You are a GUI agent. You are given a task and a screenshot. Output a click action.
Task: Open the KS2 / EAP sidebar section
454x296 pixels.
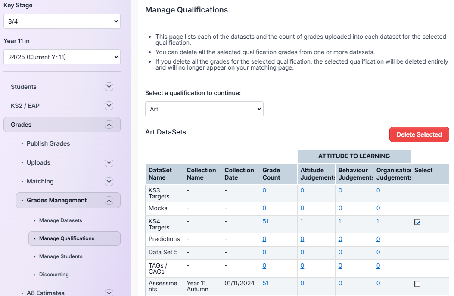click(x=25, y=106)
